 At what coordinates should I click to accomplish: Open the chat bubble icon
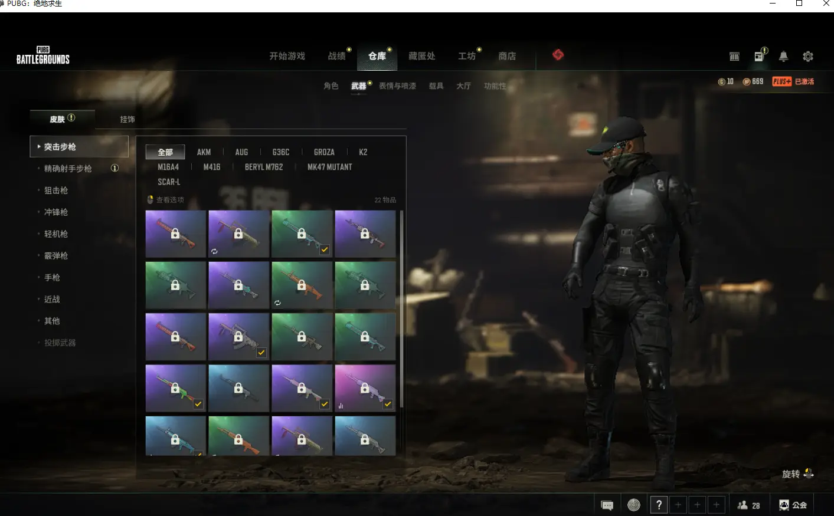coord(607,505)
